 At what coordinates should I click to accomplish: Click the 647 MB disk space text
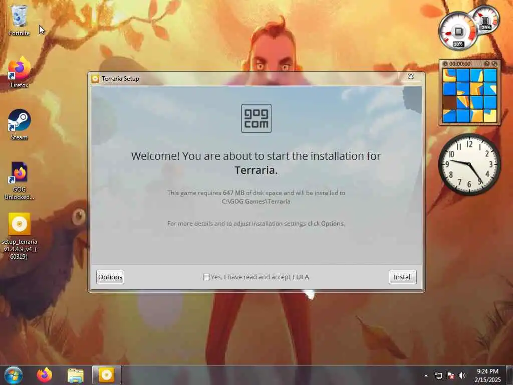(233, 193)
